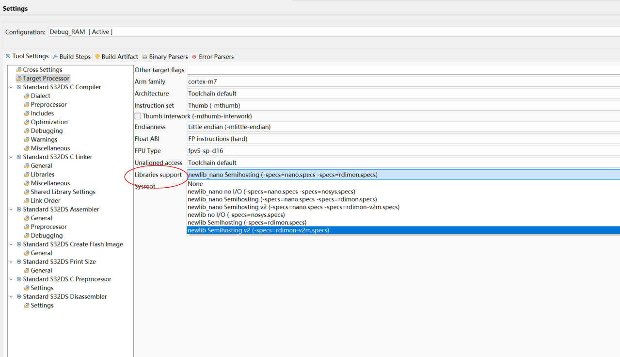Enable the Thumb interwork checkbox
This screenshot has height=357, width=620.
[138, 116]
